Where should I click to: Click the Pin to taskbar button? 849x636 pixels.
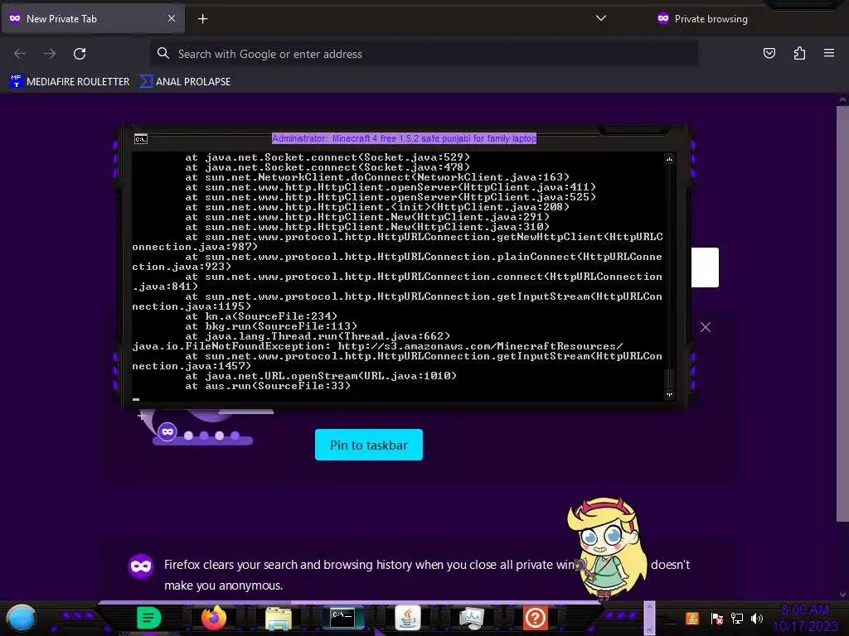[369, 445]
